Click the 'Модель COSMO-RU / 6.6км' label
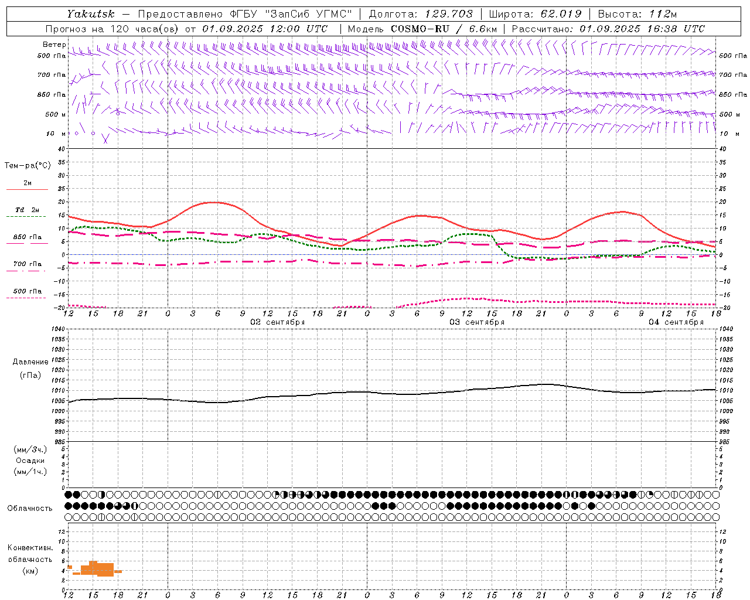 point(422,29)
